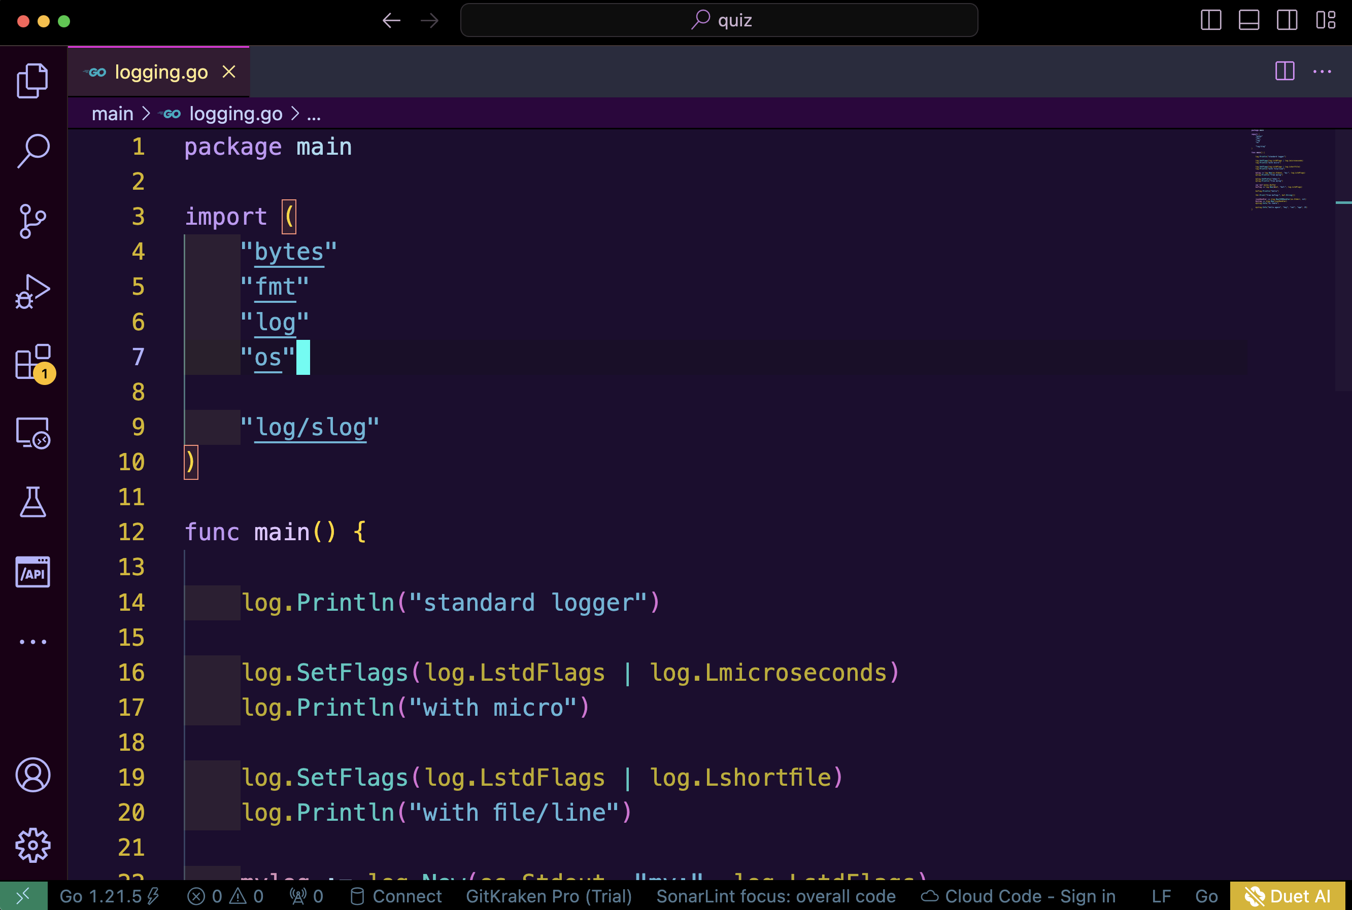Open the Search view
1352x910 pixels.
tap(32, 151)
